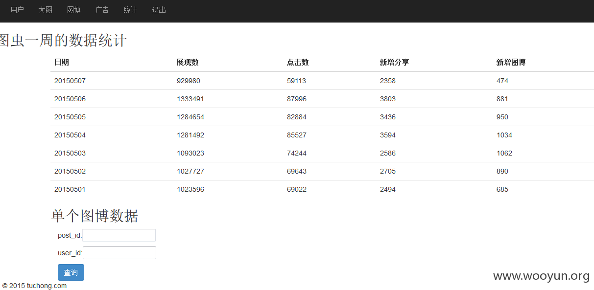594x290 pixels.
Task: Click the clicks value 87996
Action: tap(297, 99)
